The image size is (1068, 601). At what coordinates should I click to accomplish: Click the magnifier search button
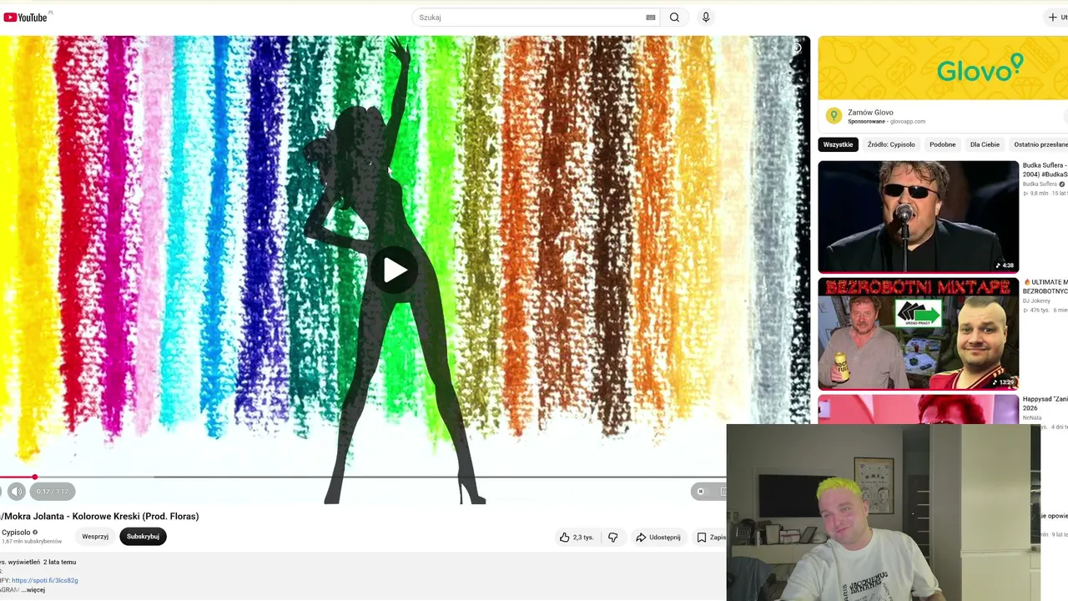pos(674,18)
